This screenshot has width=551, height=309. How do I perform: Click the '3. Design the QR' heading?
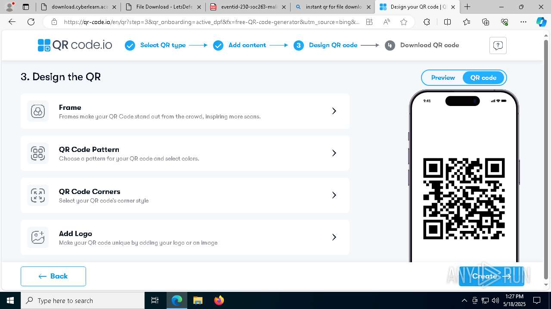(61, 77)
